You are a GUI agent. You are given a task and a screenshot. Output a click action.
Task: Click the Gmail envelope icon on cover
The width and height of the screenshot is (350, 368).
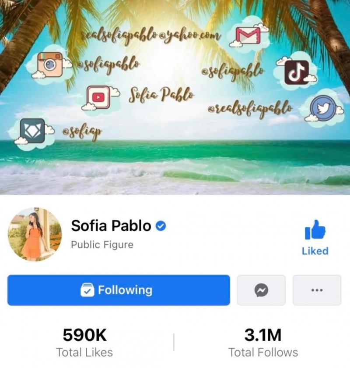(248, 36)
